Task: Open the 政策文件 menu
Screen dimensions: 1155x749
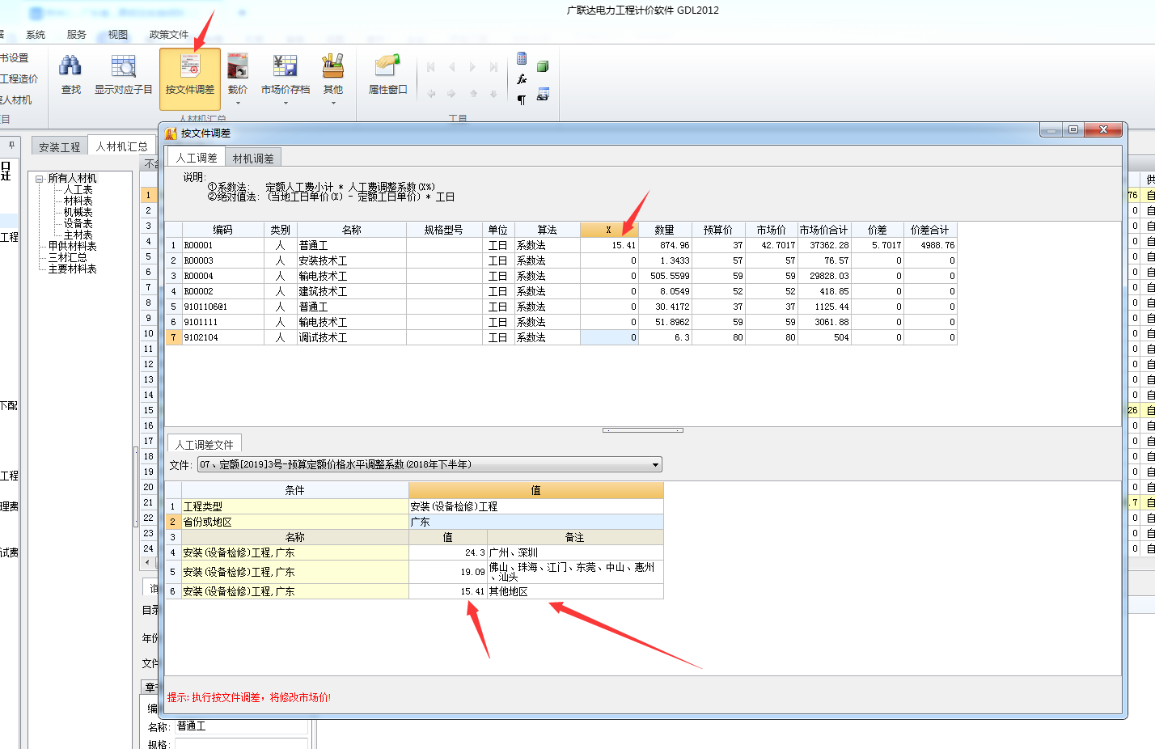Action: 169,35
